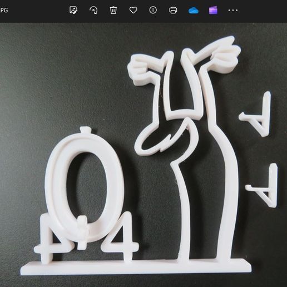This screenshot has width=287, height=287.
Task: Click the flat white base bar of figure
Action: [x=136, y=266]
